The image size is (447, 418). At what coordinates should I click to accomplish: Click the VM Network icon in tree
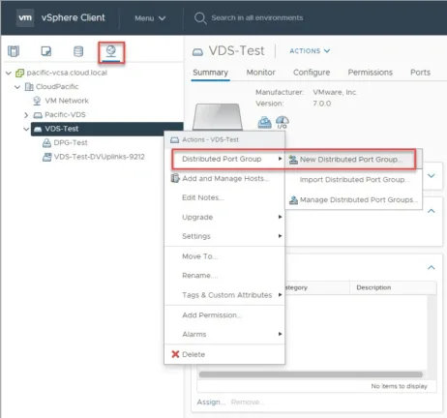coord(37,101)
